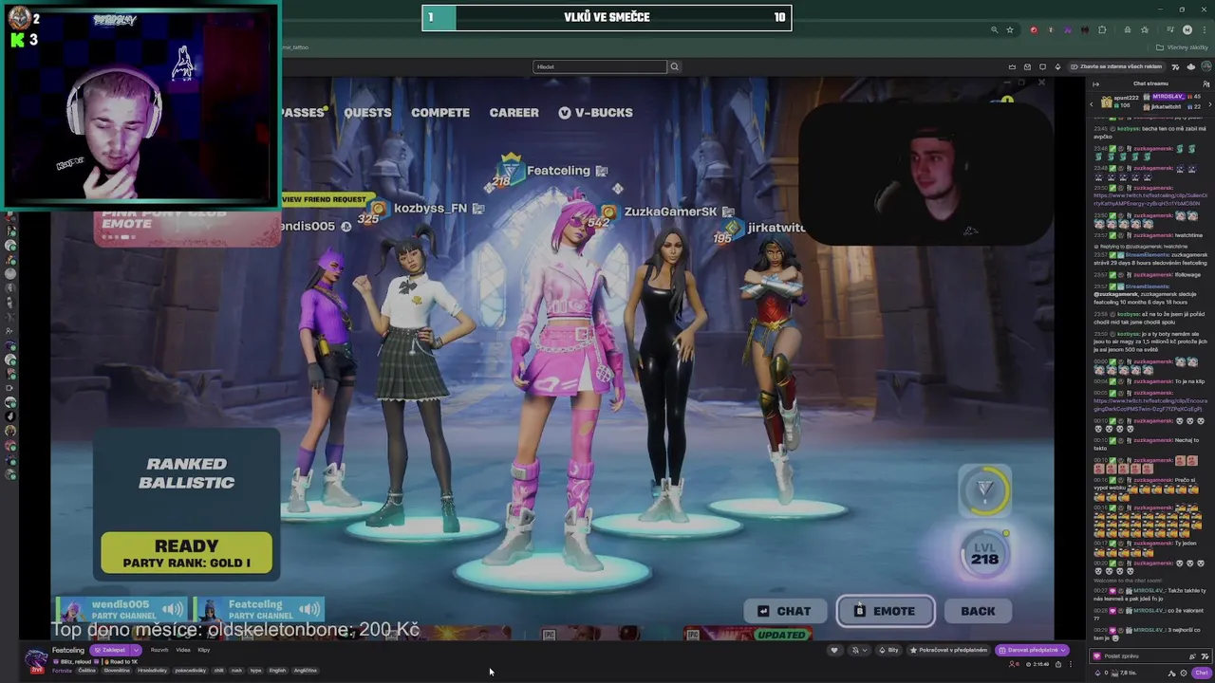Click the Hledat search input field
Image resolution: width=1215 pixels, height=683 pixels.
click(x=600, y=66)
